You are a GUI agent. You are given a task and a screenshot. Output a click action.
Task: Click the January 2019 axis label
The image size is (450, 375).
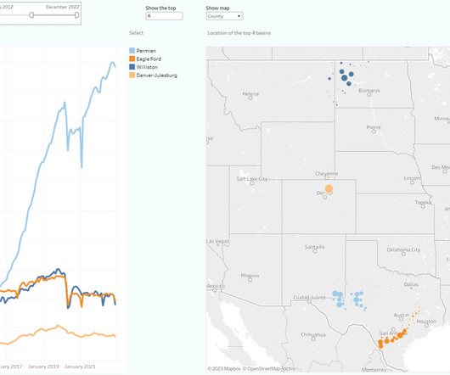pos(43,367)
